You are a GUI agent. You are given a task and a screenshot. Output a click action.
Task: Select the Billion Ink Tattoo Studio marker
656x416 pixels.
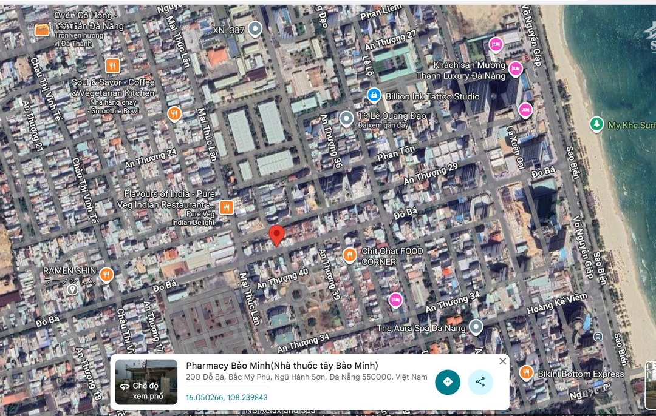[x=374, y=95]
